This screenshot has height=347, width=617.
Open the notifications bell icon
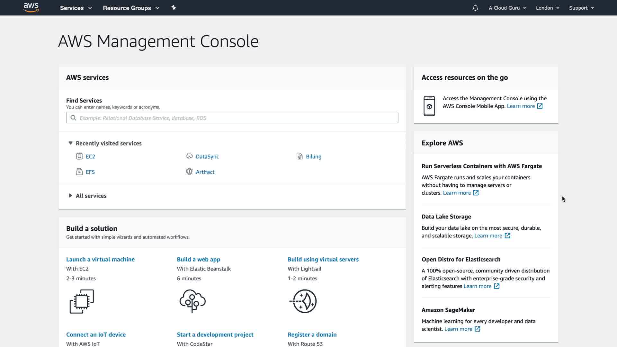click(475, 8)
